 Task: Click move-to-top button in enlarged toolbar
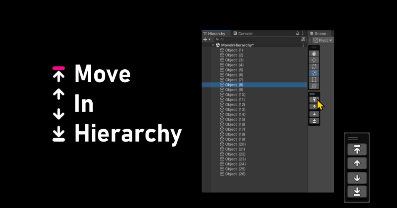coord(357,150)
